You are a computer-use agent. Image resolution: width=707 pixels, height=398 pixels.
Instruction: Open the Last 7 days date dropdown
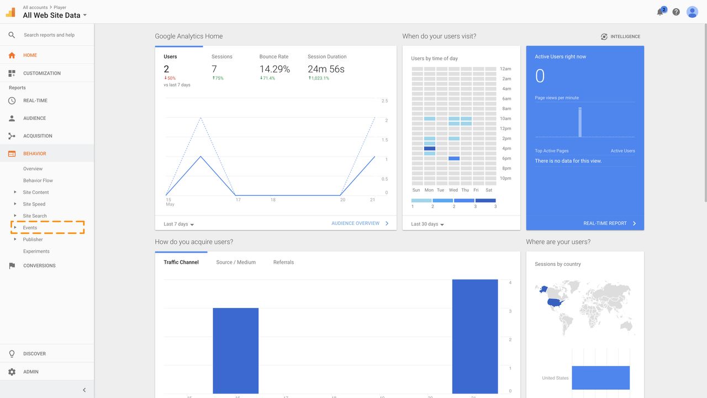(x=177, y=224)
